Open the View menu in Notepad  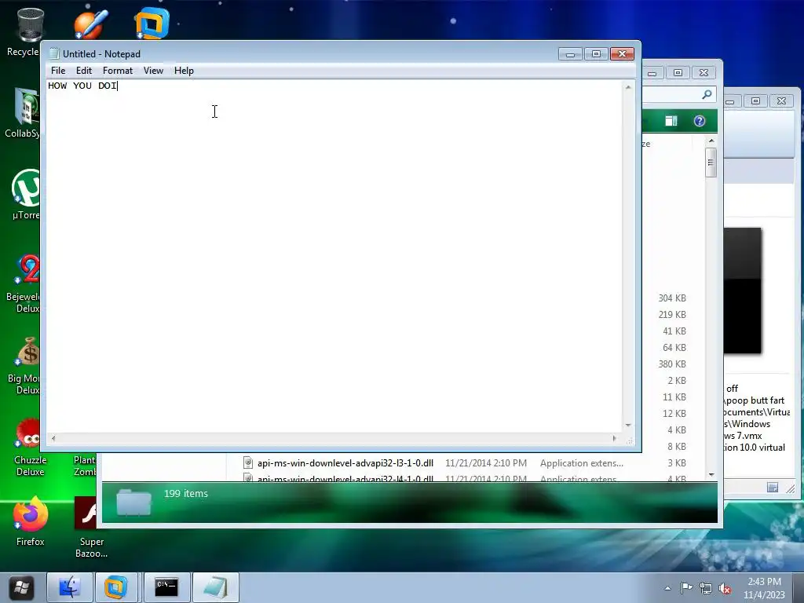[153, 71]
